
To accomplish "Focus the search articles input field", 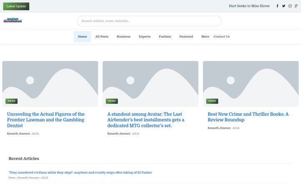I will [149, 21].
